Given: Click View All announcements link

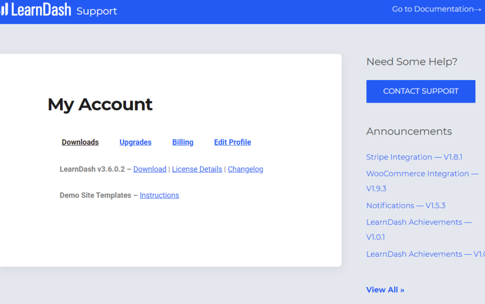Looking at the screenshot, I should 385,290.
